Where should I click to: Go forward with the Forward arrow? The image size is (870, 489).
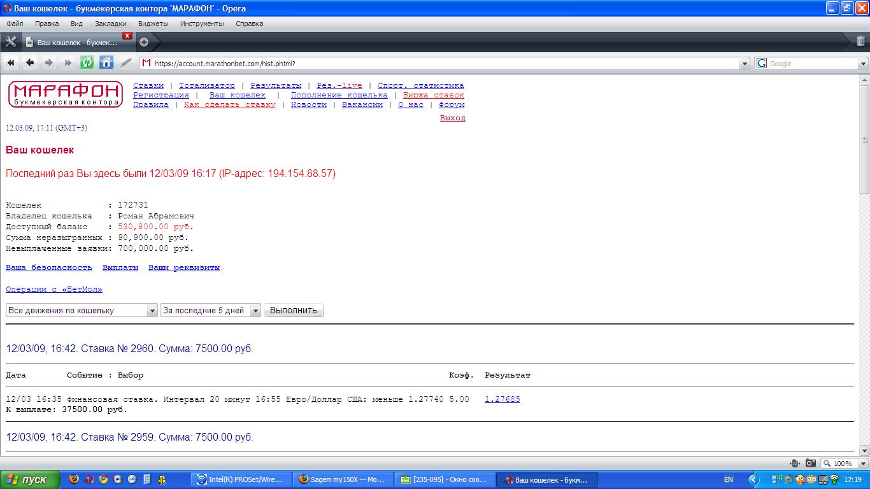(x=49, y=62)
